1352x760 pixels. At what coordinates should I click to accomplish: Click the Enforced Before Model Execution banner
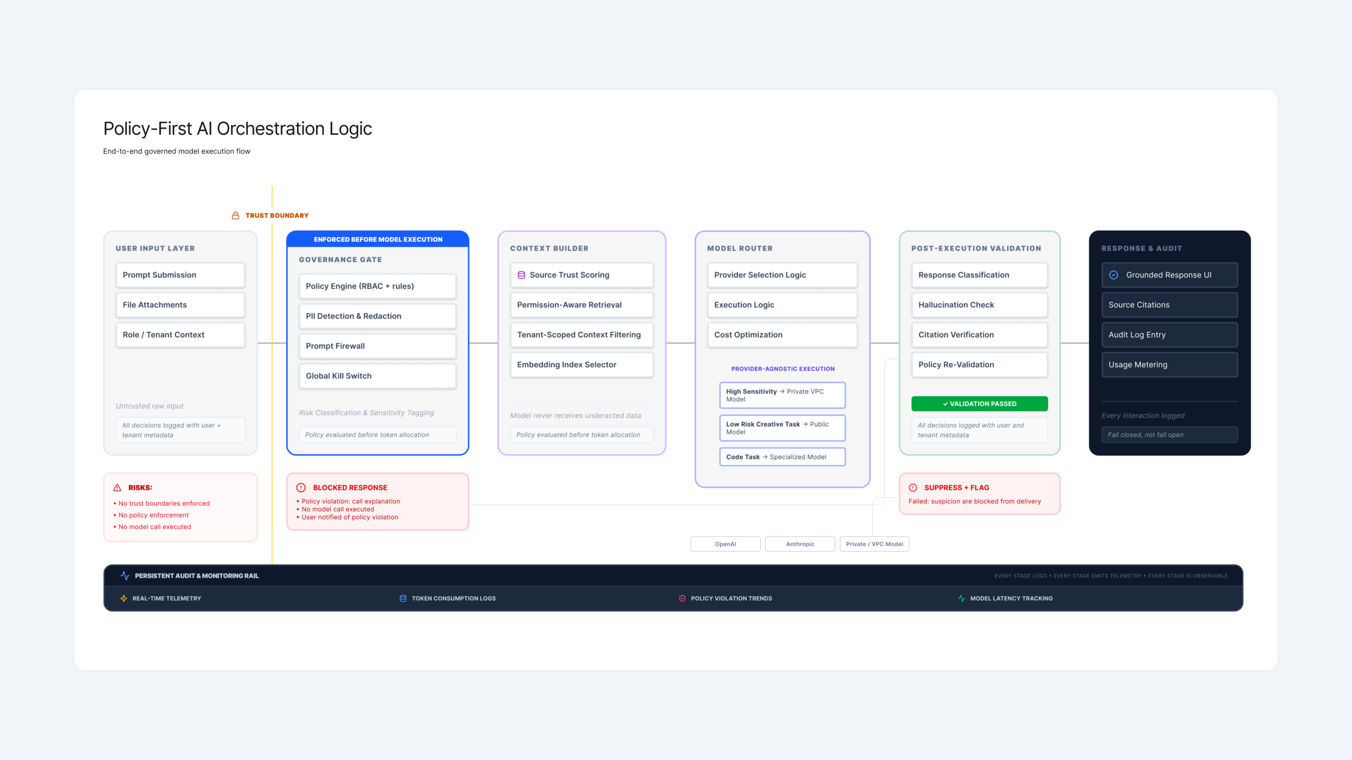click(378, 239)
